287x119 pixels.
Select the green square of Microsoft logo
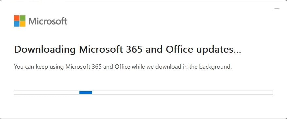[23, 18]
